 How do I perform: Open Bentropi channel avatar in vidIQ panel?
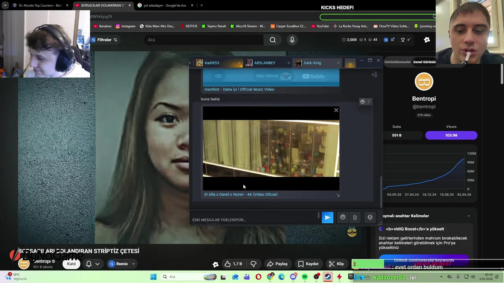click(x=424, y=82)
